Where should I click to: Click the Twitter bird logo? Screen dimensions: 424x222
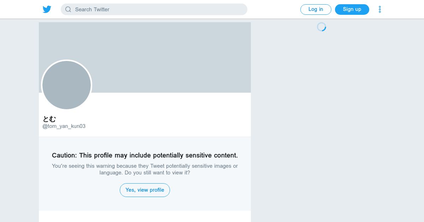point(47,10)
